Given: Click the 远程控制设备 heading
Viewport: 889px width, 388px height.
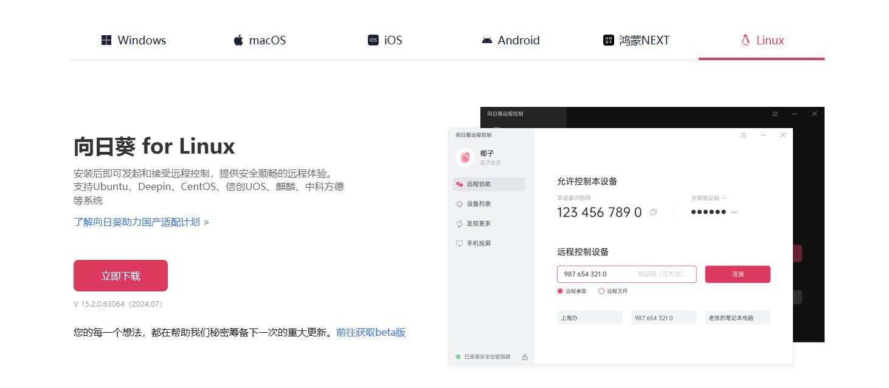Looking at the screenshot, I should (583, 251).
